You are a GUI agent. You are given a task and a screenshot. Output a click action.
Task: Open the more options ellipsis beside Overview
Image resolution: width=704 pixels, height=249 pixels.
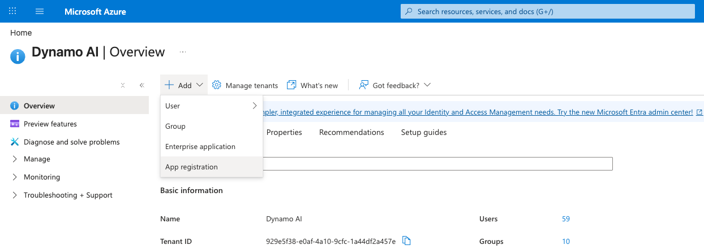pyautogui.click(x=183, y=52)
